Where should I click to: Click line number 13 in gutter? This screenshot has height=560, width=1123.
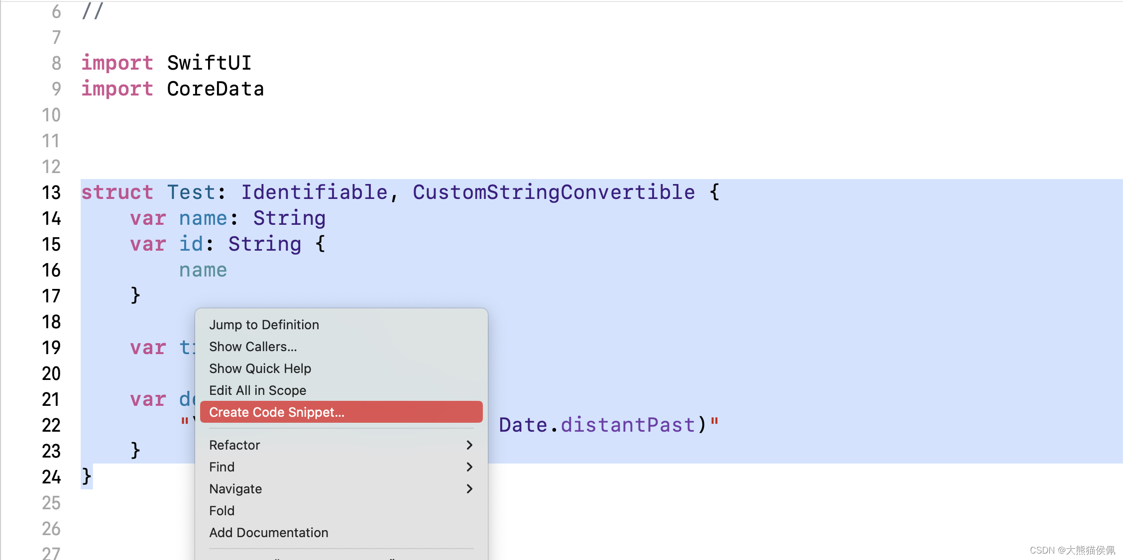click(x=51, y=192)
